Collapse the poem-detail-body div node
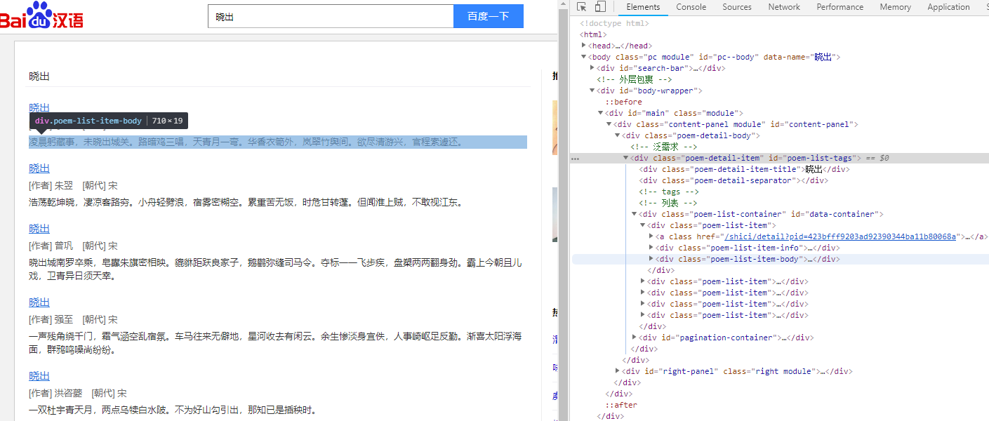 (x=618, y=135)
